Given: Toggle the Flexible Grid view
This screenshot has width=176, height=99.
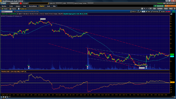Looking at the screenshot, I should click(22, 9).
